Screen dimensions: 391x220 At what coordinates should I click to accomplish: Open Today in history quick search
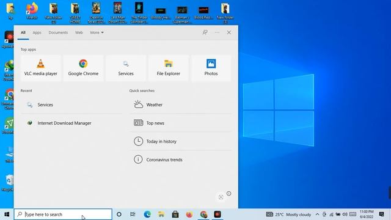(x=181, y=141)
